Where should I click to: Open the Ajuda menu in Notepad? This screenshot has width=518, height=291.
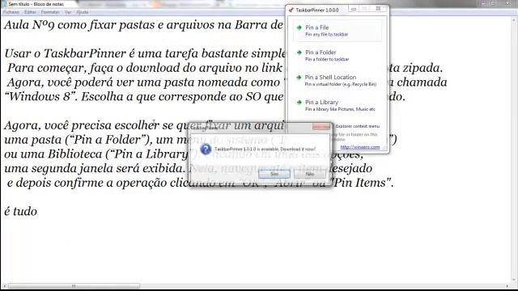click(83, 12)
